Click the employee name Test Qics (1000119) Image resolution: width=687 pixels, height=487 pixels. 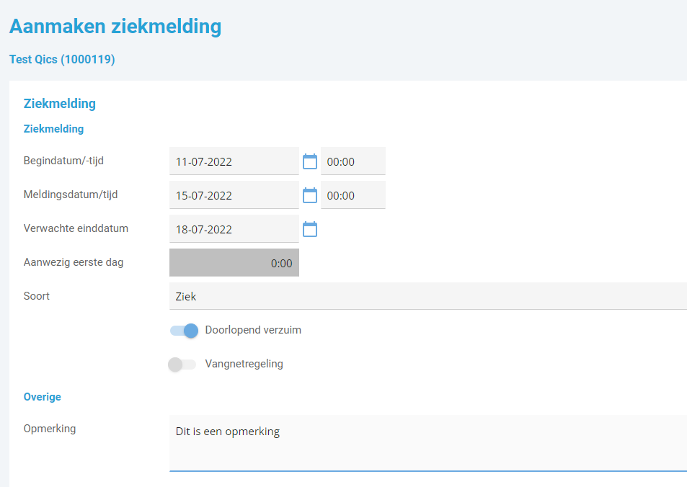(62, 59)
